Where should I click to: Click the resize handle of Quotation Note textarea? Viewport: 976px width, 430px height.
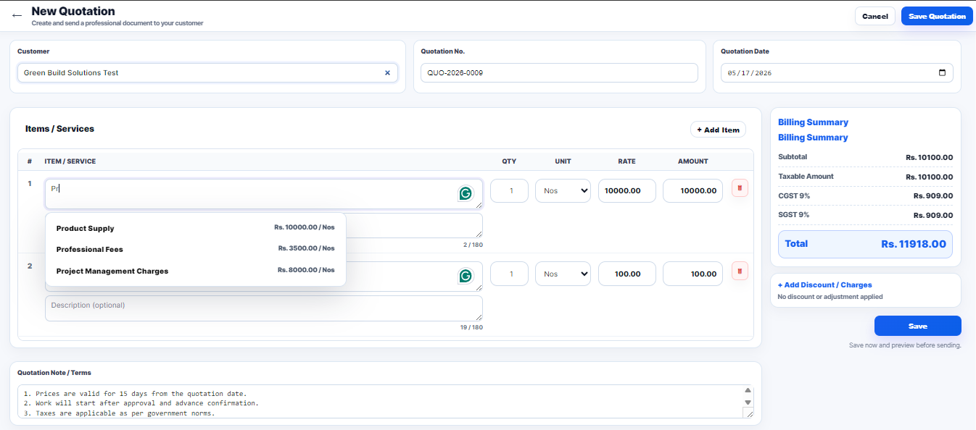(748, 413)
